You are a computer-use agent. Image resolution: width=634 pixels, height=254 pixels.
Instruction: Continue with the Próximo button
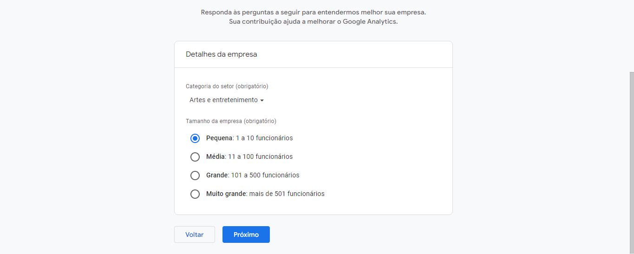click(246, 234)
